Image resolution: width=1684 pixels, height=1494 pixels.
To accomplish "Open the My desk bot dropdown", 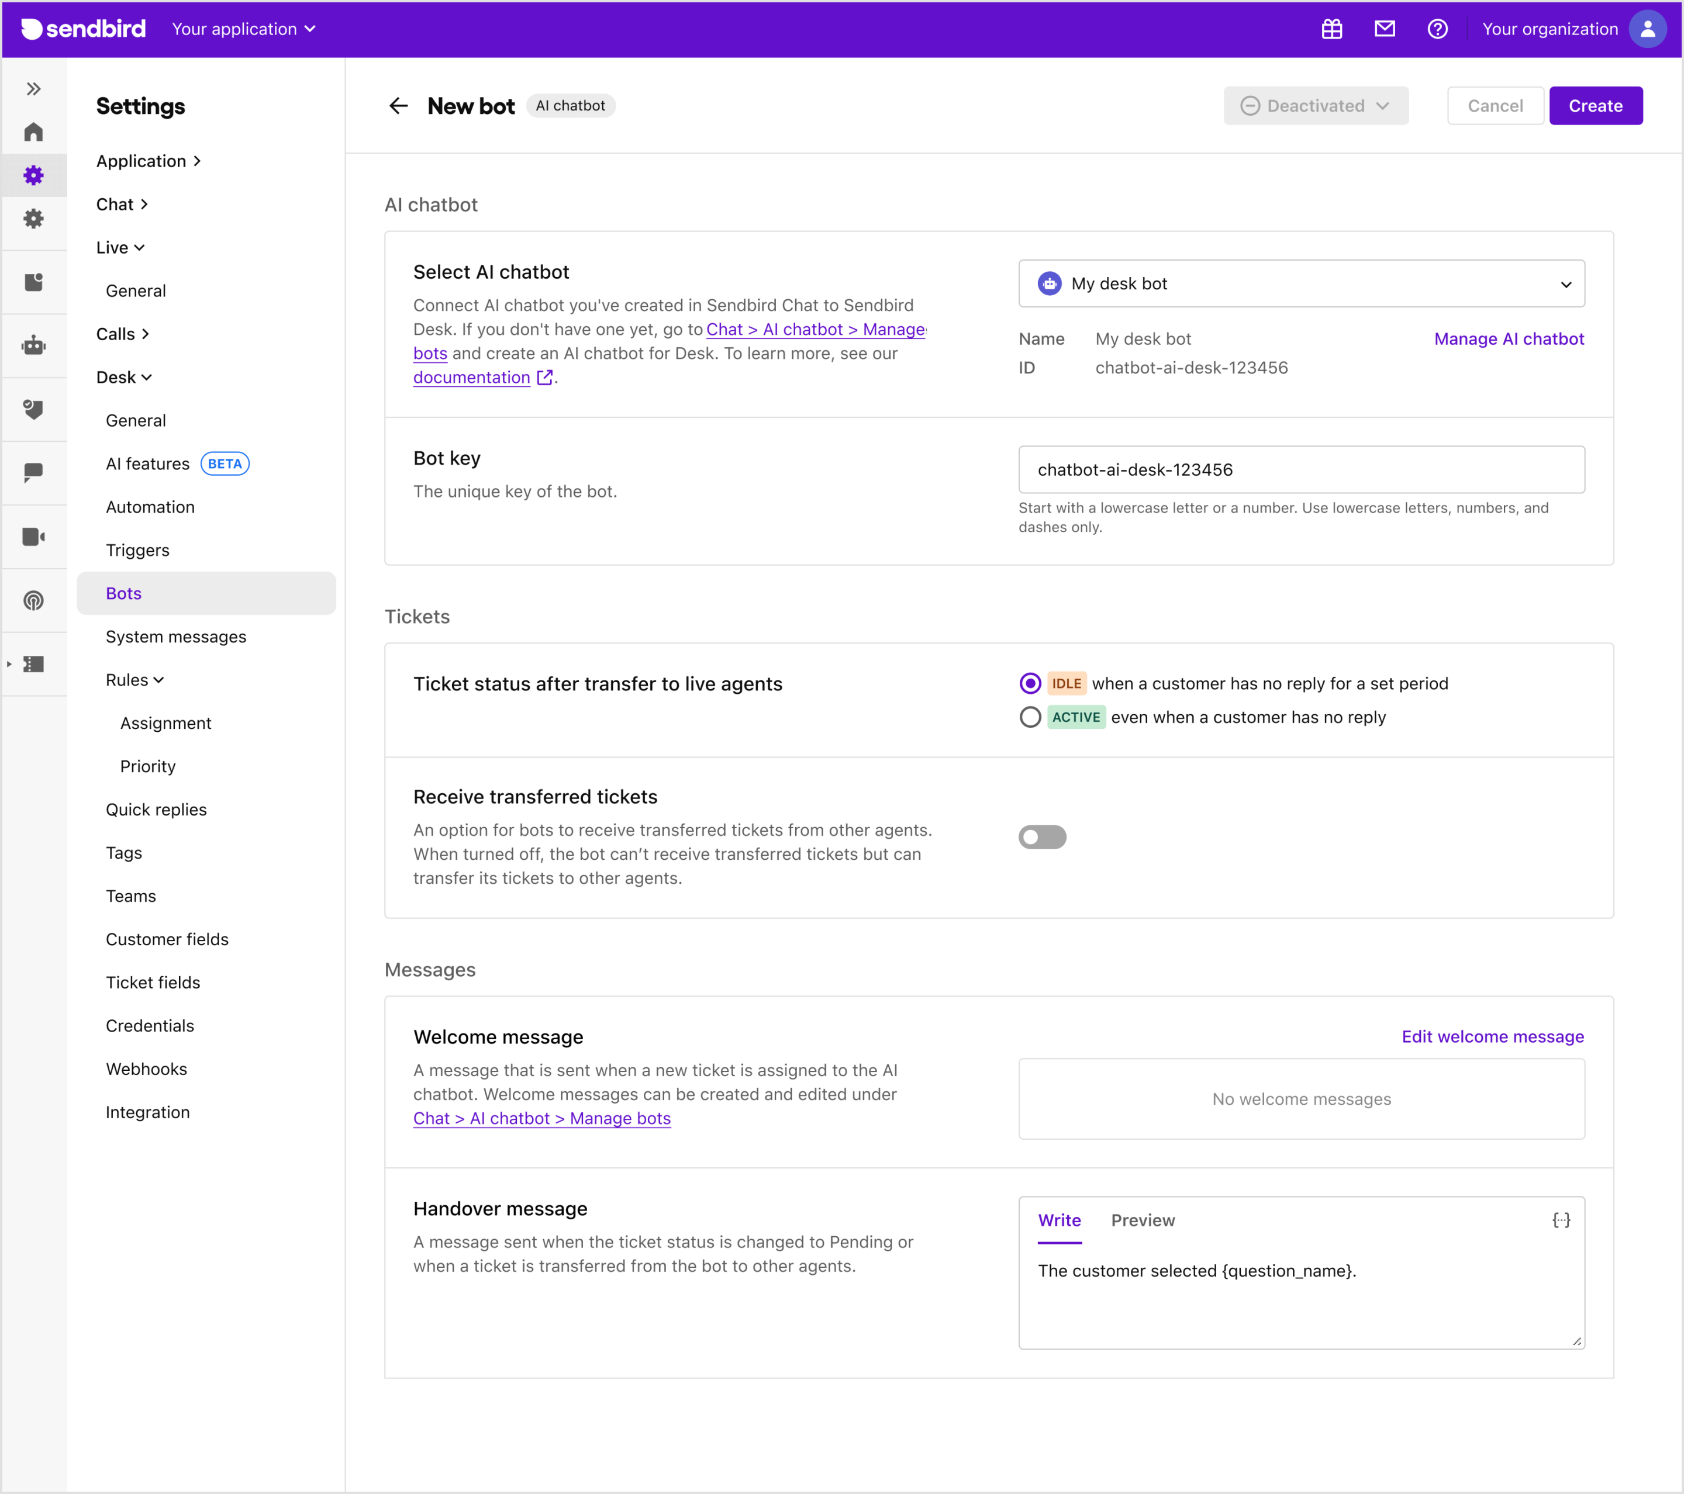I will click(1301, 283).
